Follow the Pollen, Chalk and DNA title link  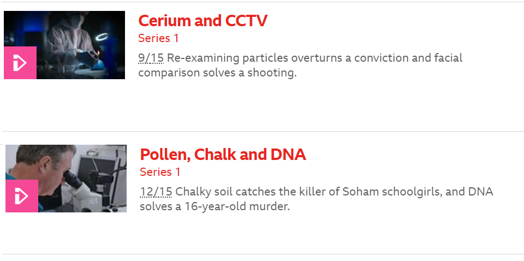tap(223, 155)
